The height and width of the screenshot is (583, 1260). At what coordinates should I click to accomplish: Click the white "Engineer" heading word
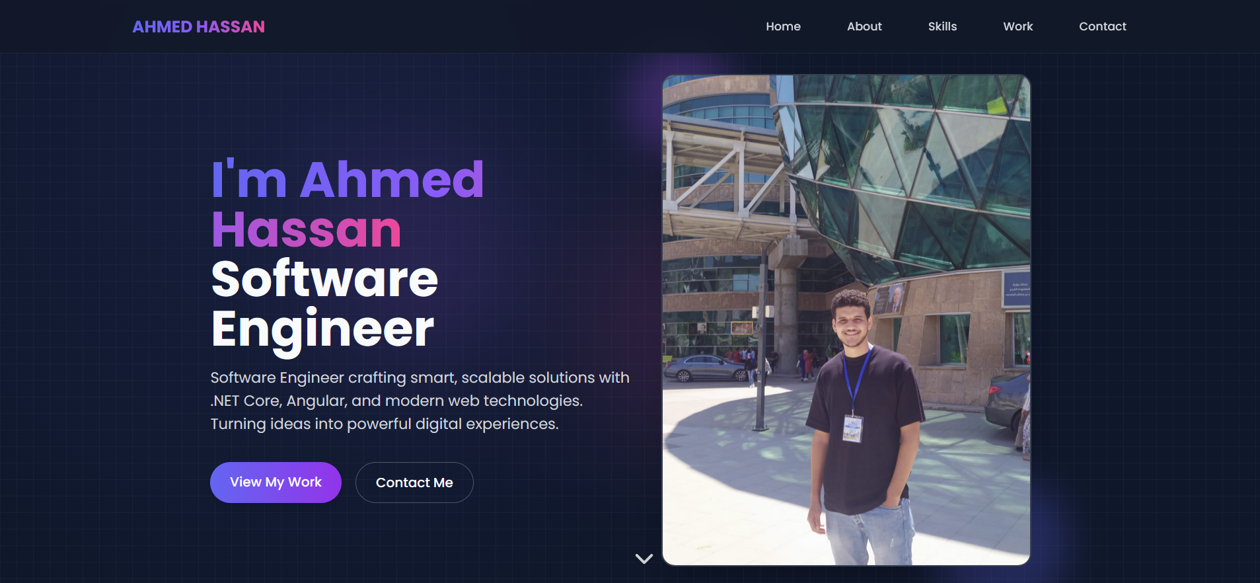[322, 329]
